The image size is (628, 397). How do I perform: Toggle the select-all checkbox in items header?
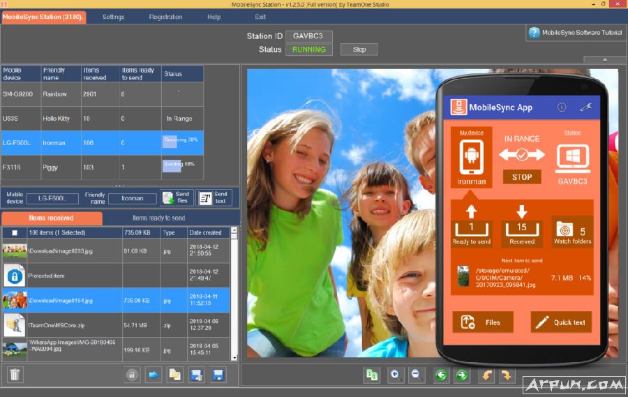tap(15, 232)
